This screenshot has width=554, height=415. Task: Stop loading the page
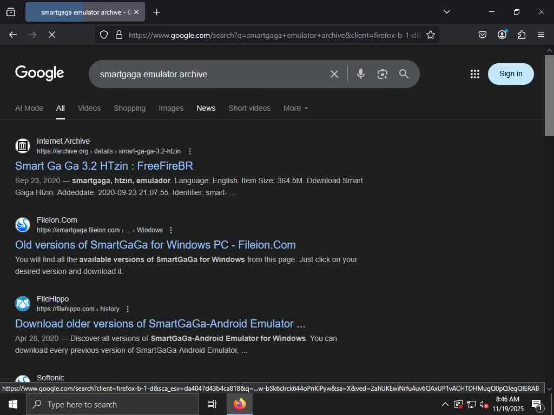pos(52,35)
